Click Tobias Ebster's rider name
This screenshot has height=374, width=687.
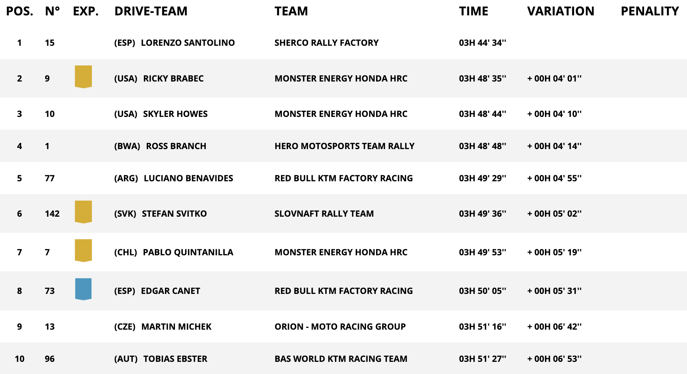point(175,359)
